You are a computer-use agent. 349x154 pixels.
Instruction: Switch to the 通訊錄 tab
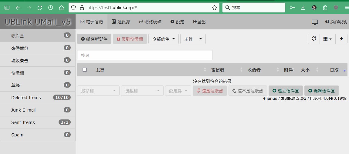(x=121, y=22)
